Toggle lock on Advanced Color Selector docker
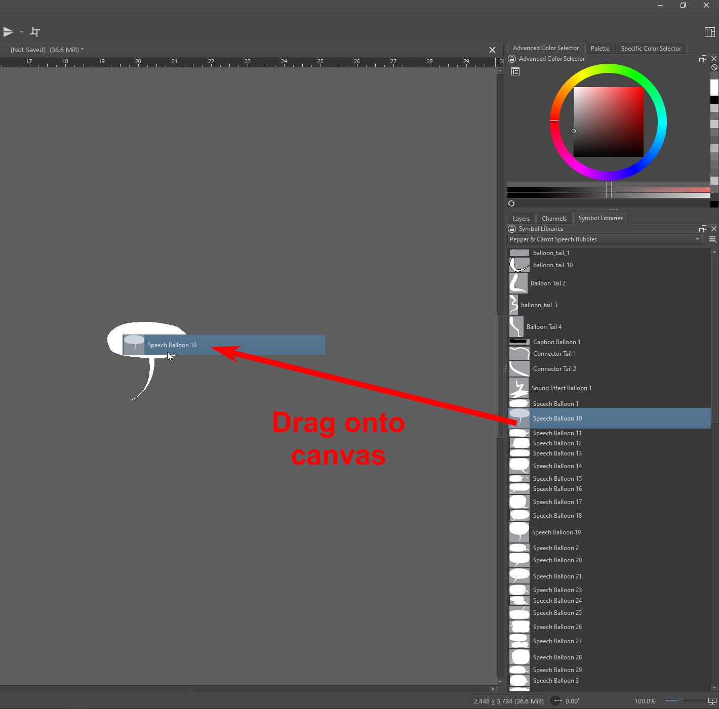 coord(512,59)
